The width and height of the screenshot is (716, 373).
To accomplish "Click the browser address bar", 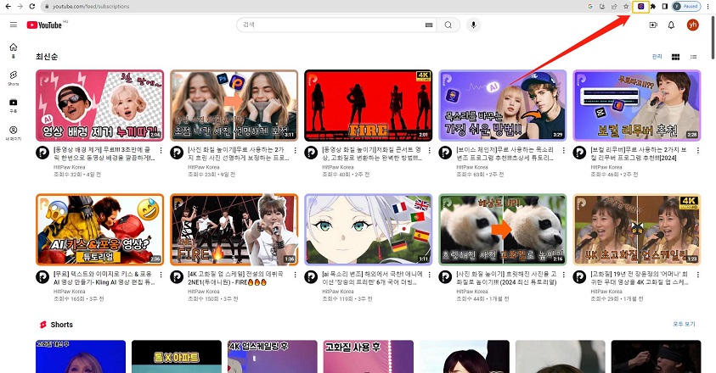I will [x=315, y=7].
